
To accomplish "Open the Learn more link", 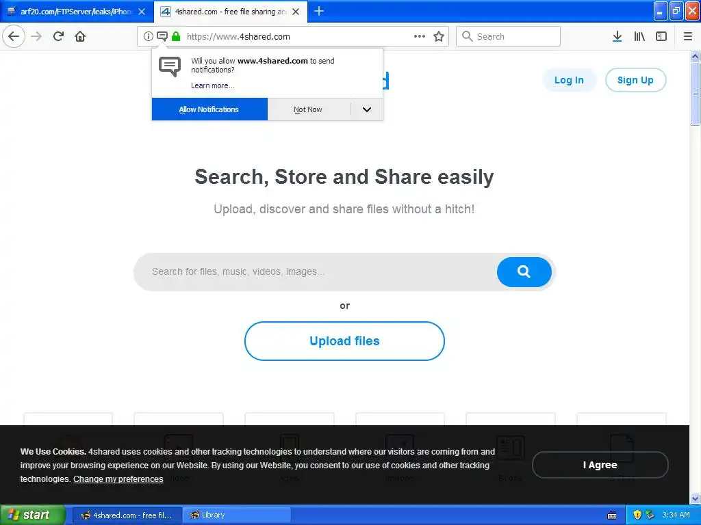I will coord(213,85).
